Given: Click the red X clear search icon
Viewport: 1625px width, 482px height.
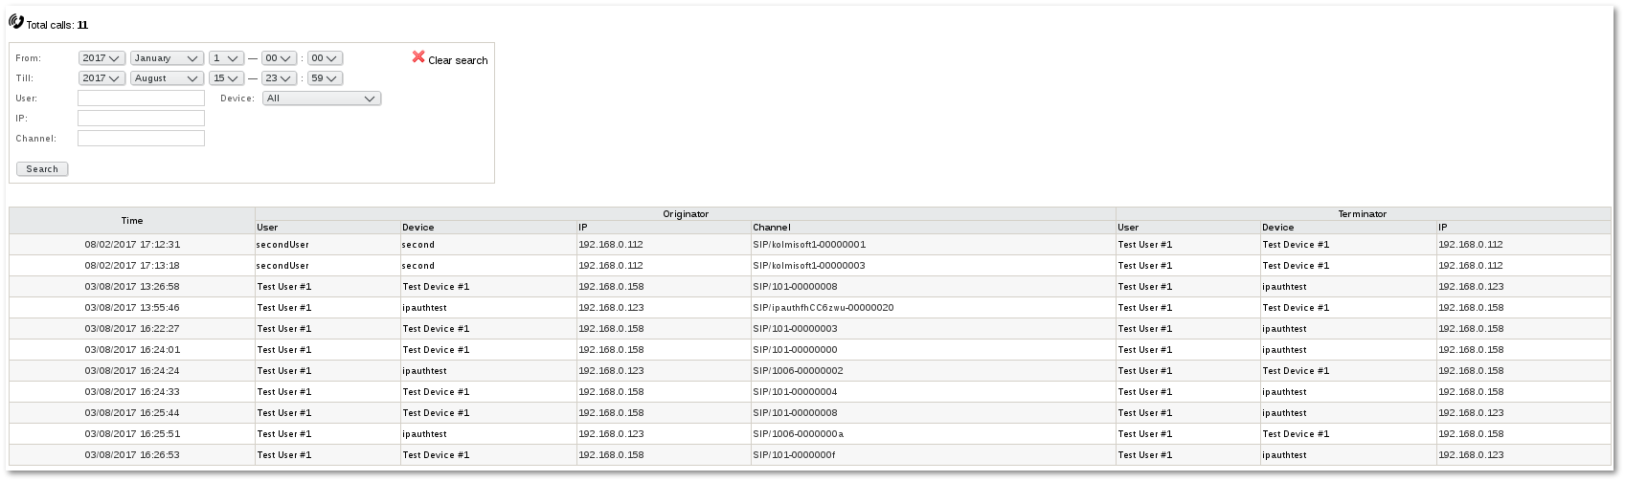Looking at the screenshot, I should click(x=418, y=57).
